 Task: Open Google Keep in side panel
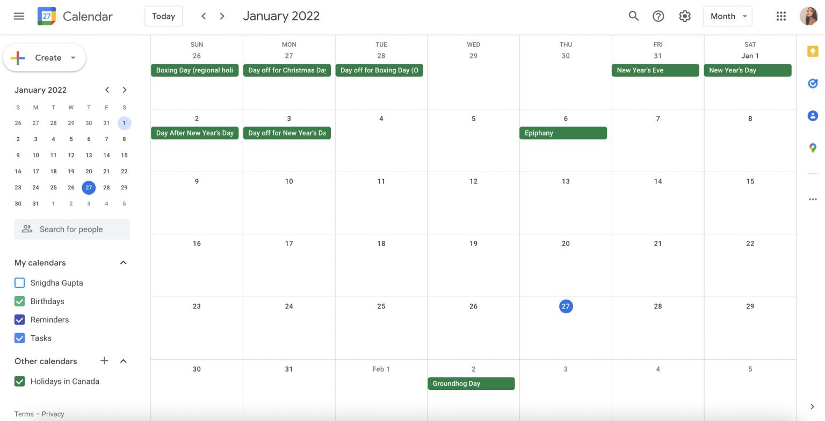pyautogui.click(x=813, y=51)
